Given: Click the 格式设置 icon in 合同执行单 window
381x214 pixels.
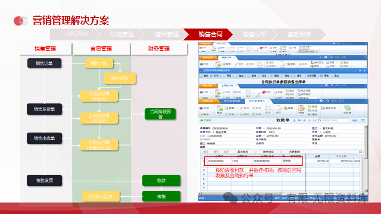Looking at the screenshot, I should (x=299, y=91).
